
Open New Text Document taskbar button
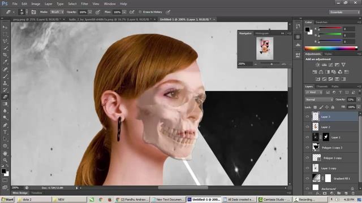pos(168,200)
